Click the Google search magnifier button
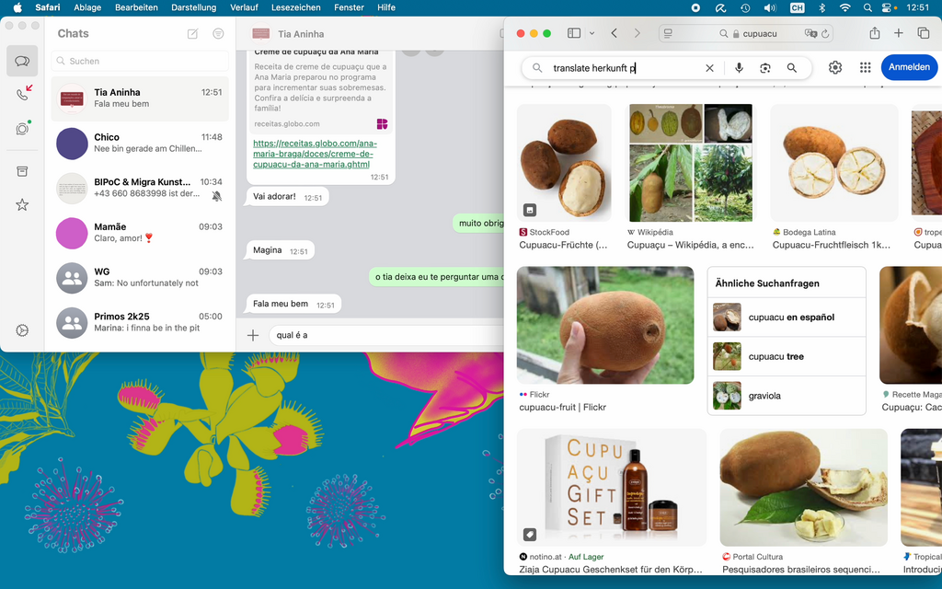Viewport: 942px width, 589px height. point(792,68)
